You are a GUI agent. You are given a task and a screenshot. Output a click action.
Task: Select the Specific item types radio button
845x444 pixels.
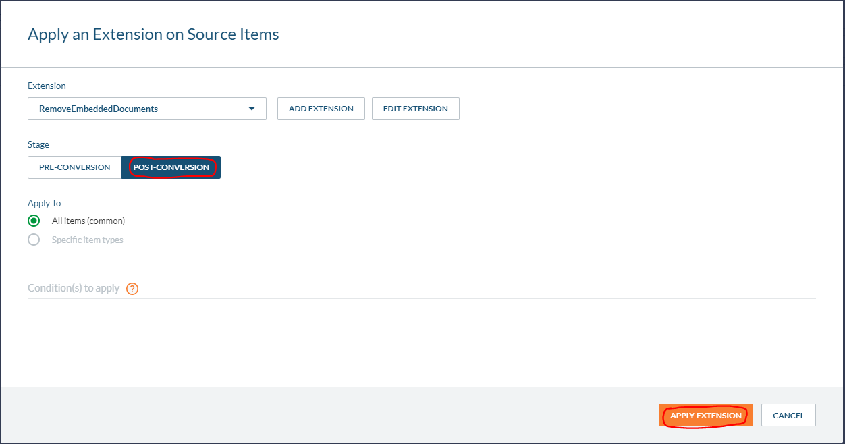[x=34, y=239]
